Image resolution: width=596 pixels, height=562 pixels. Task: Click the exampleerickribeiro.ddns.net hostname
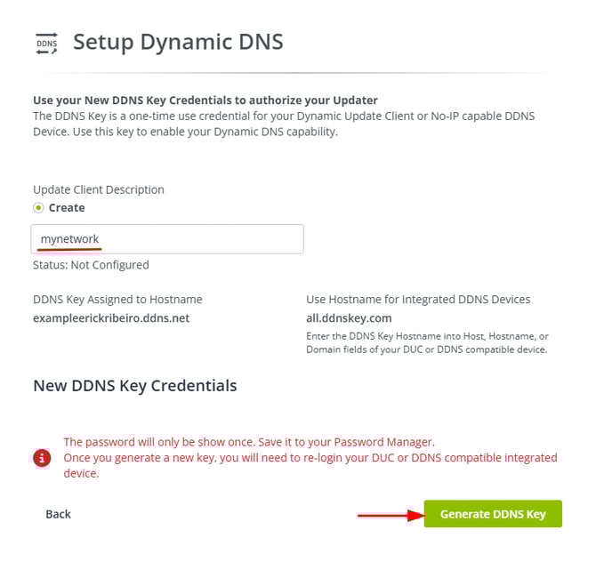click(111, 317)
